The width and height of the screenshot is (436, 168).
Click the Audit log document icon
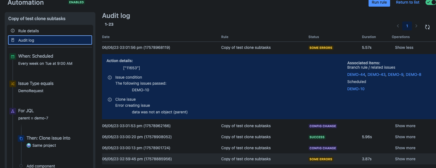(13, 40)
